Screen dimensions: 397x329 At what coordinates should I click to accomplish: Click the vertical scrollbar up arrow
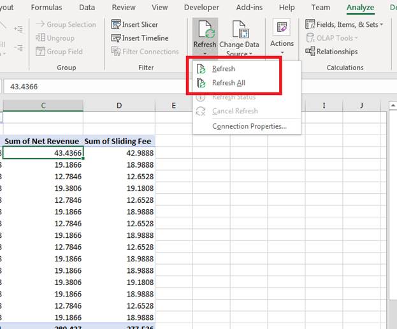[393, 105]
